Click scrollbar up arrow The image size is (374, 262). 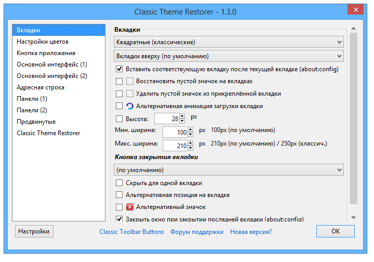[354, 29]
